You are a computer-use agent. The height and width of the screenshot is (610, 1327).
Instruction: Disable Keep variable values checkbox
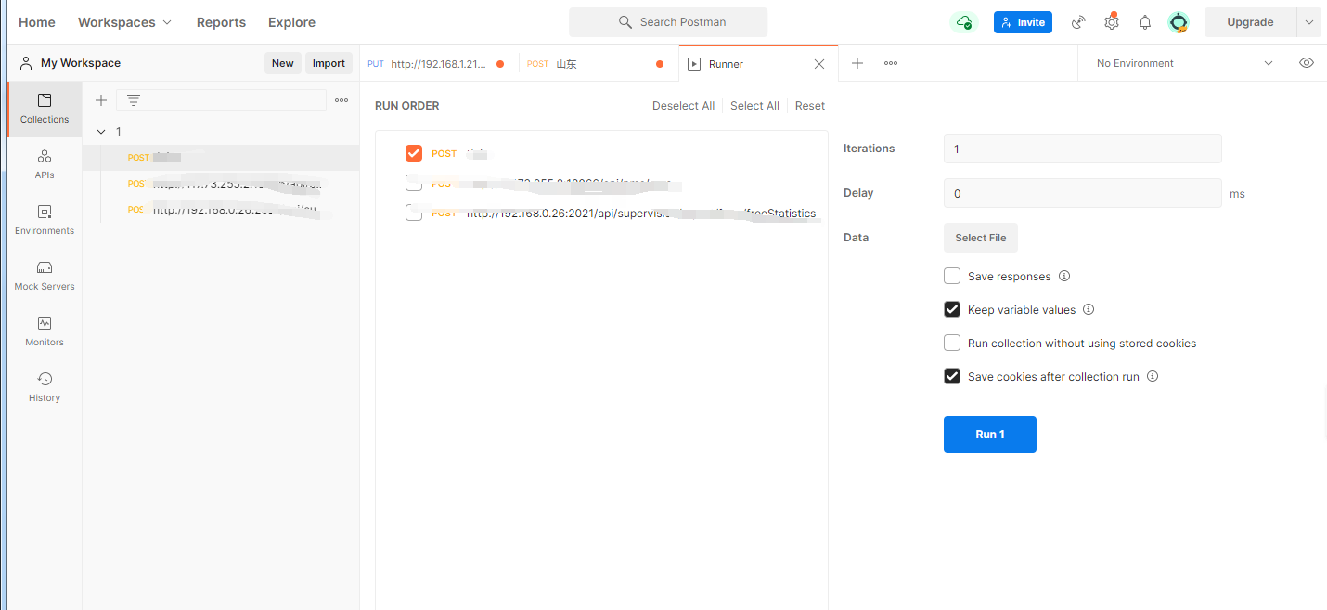click(952, 309)
